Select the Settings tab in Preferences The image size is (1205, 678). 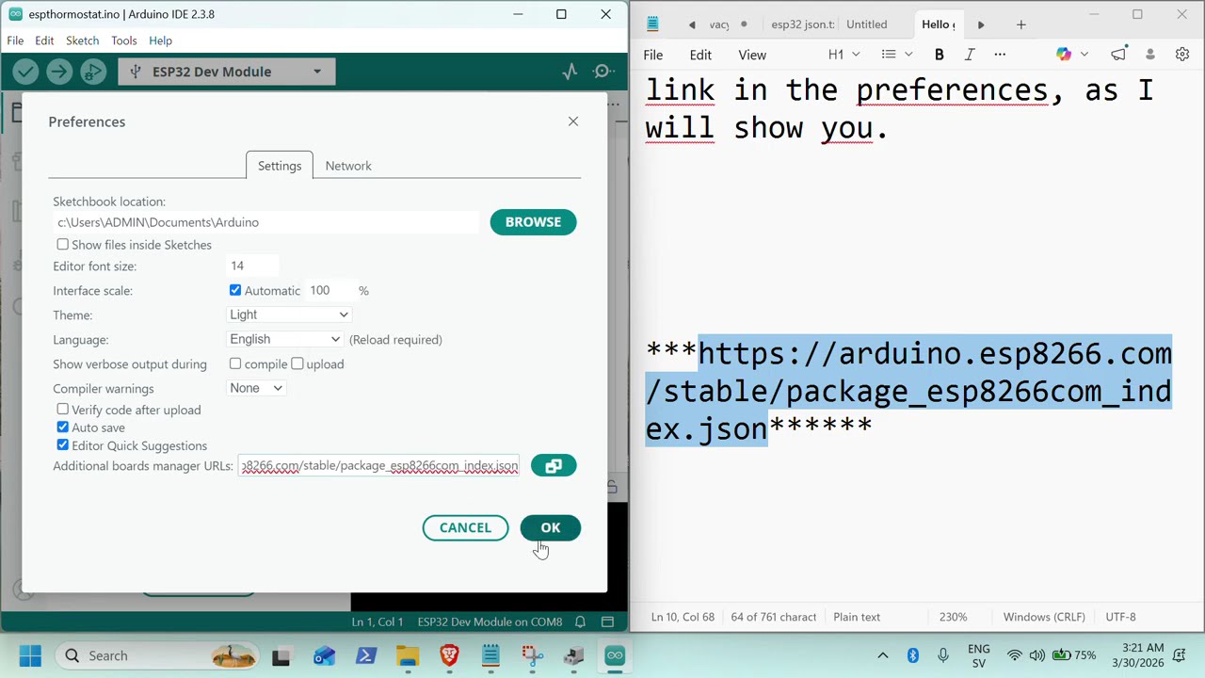point(280,166)
